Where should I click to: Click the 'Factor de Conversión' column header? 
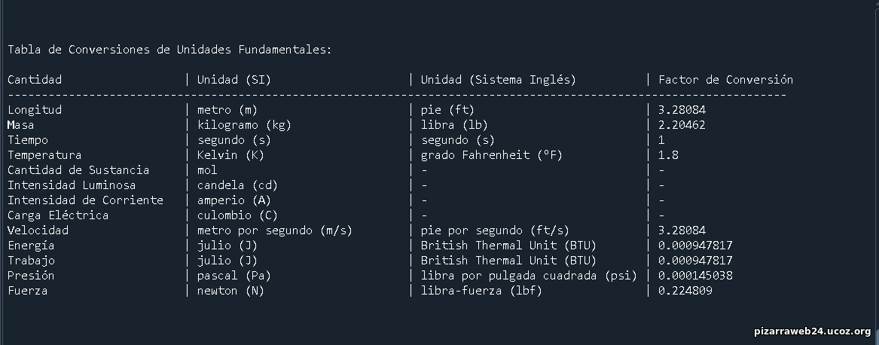(x=725, y=80)
